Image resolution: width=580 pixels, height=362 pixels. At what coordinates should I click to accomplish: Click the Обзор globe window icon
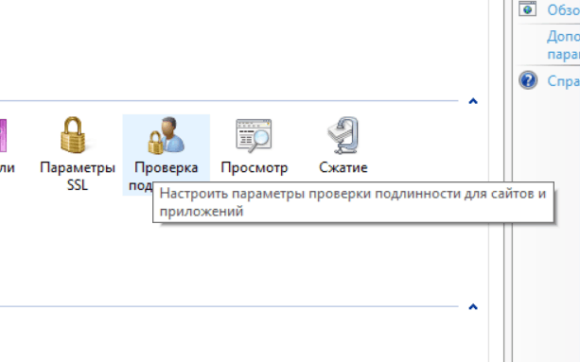coord(527,9)
